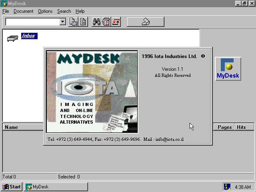The height and width of the screenshot is (192, 256).
Task: Click the Pages column header
Action: tap(224, 127)
